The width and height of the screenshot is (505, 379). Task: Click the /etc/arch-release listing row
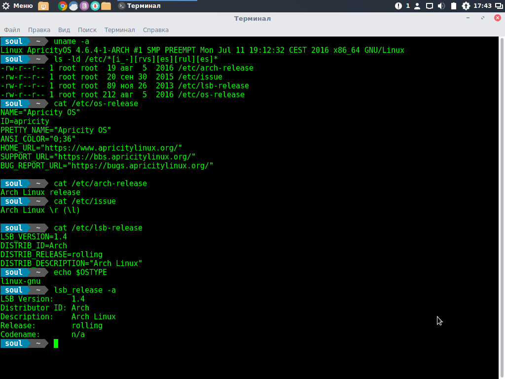(127, 68)
